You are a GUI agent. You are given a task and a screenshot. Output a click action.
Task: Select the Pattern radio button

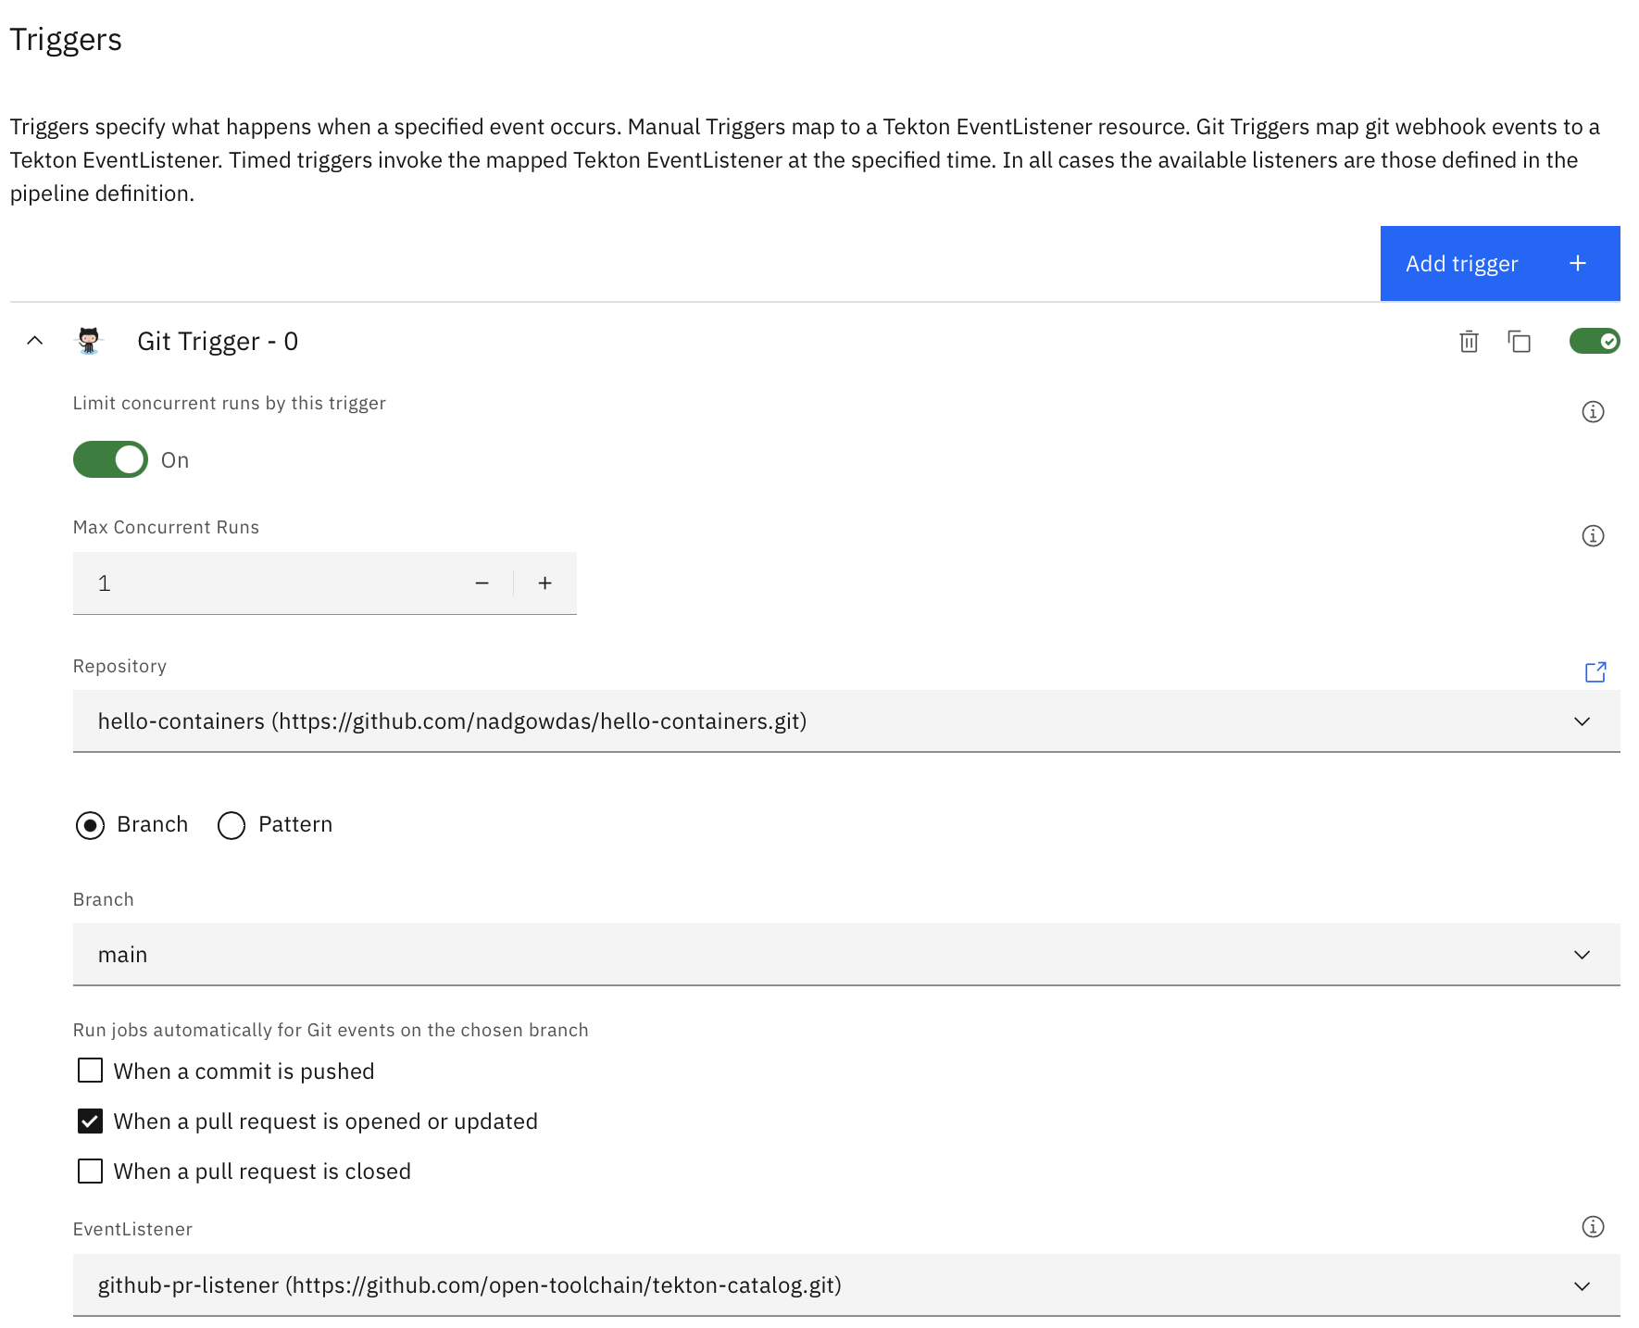tap(231, 825)
